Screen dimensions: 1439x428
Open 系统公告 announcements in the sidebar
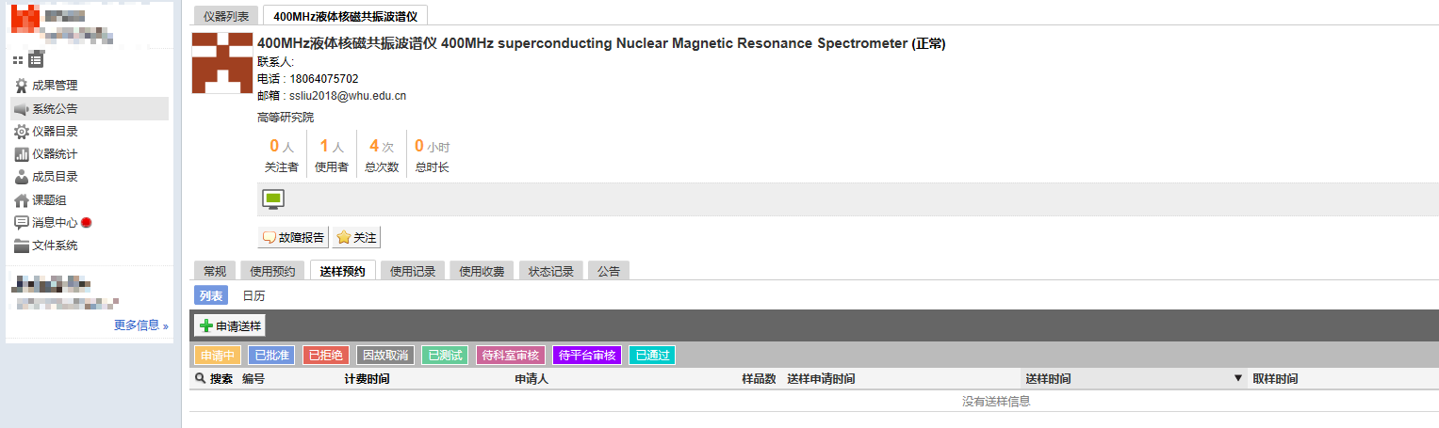pyautogui.click(x=55, y=109)
